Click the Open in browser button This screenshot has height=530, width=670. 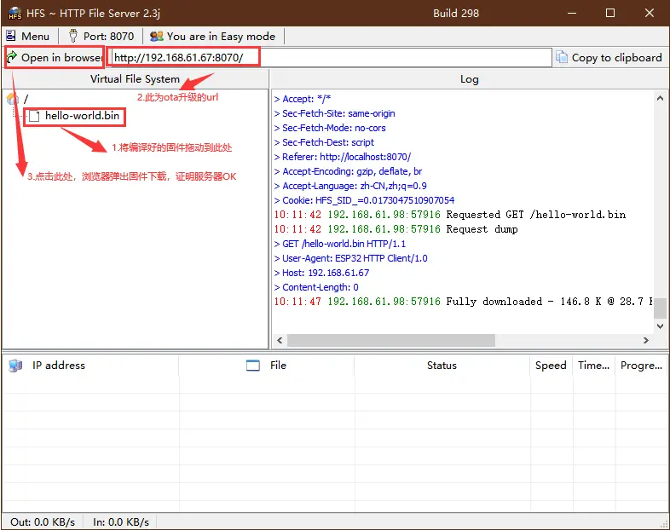[x=54, y=58]
